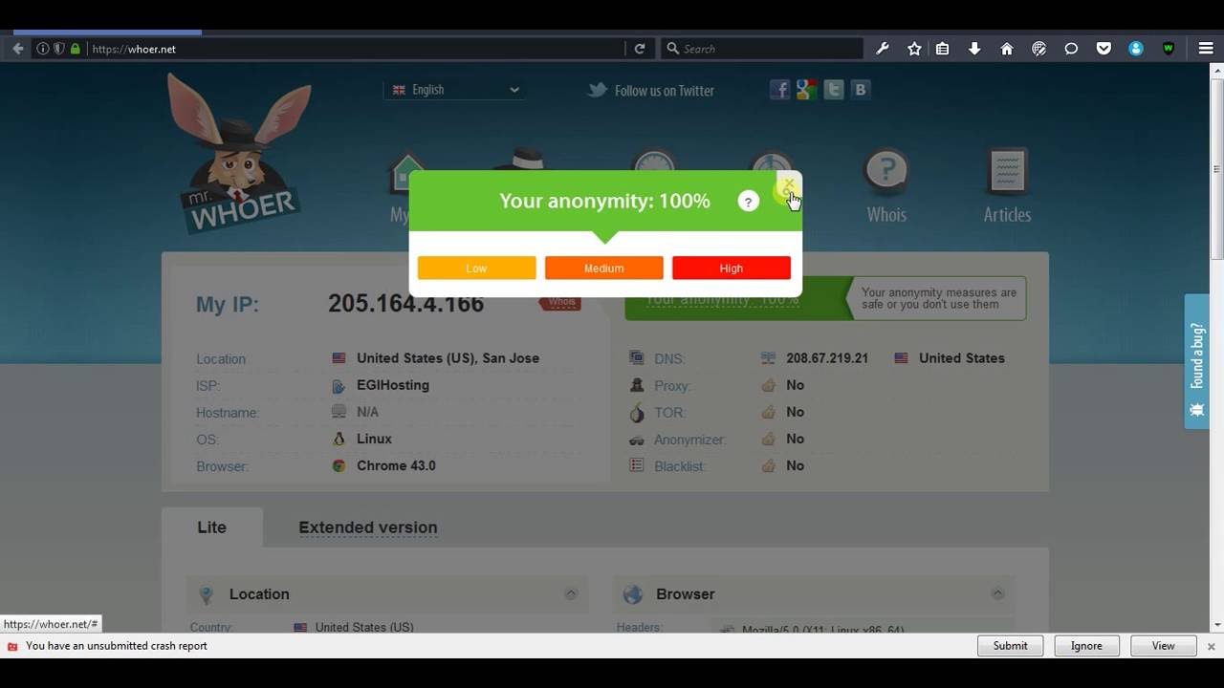Viewport: 1224px width, 688px height.
Task: Click the question mark help icon in popup
Action: pos(749,201)
